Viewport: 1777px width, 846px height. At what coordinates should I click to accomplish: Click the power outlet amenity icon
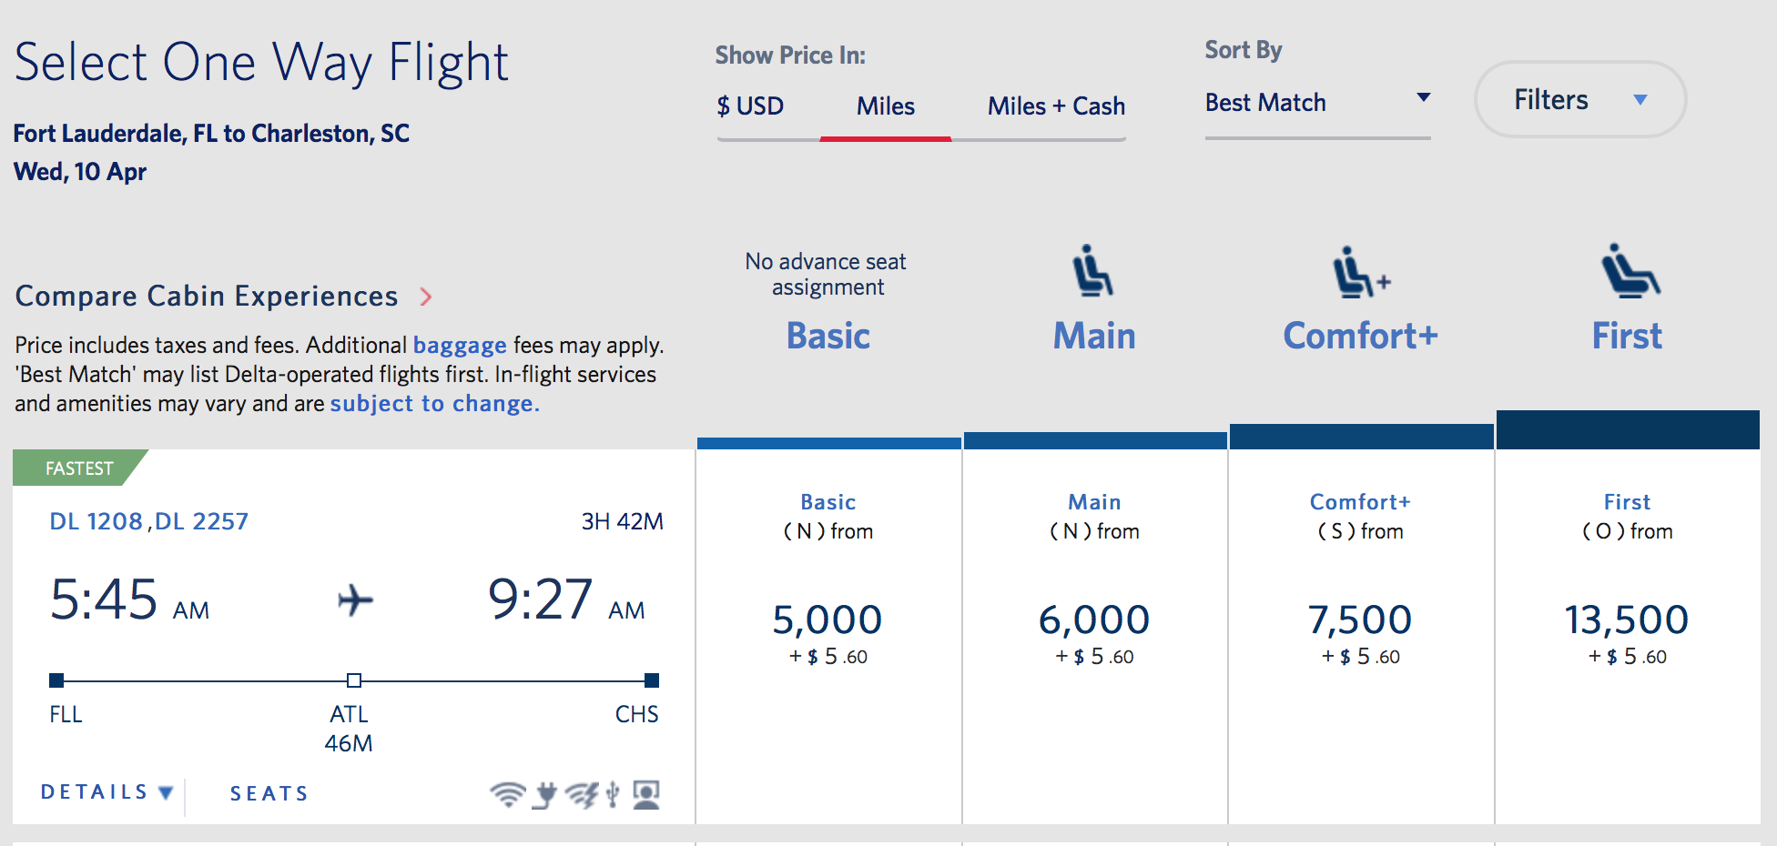pos(545,794)
